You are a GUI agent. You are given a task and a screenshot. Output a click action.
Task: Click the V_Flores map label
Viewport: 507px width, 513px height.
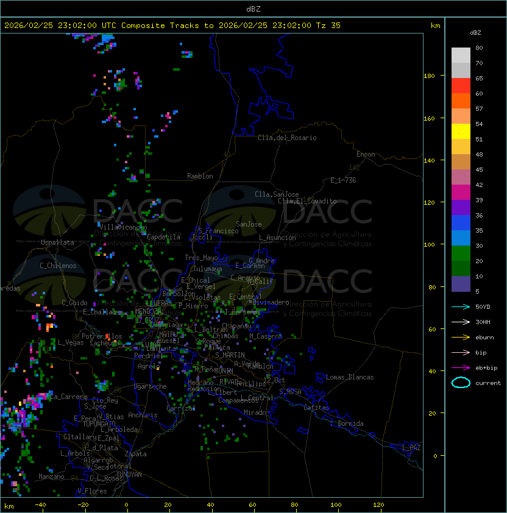tap(92, 491)
